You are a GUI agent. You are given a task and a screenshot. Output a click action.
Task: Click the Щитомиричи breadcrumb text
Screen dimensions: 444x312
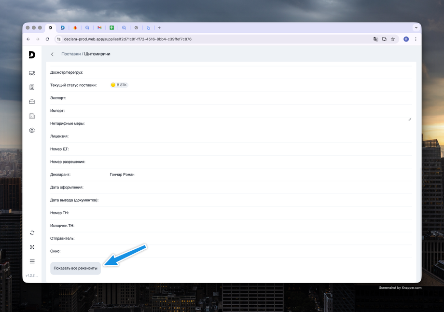pyautogui.click(x=97, y=54)
